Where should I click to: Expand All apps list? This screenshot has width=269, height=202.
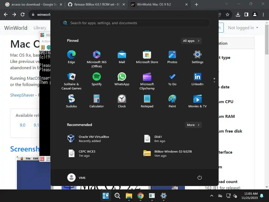[x=191, y=41]
